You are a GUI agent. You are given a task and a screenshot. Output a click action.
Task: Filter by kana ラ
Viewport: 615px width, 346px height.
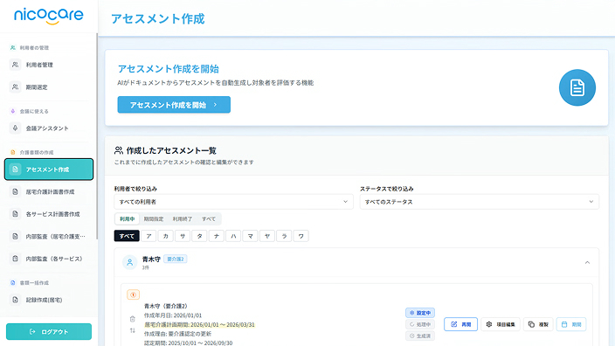pyautogui.click(x=284, y=236)
